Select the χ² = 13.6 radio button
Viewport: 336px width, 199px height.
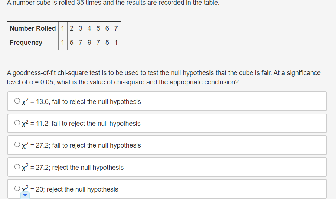17,101
